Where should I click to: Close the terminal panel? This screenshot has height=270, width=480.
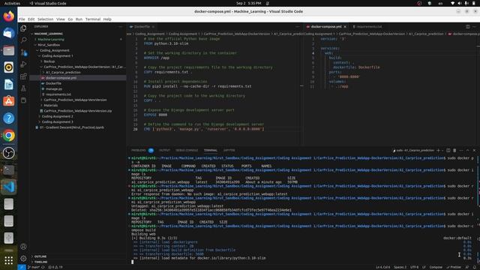[474, 150]
